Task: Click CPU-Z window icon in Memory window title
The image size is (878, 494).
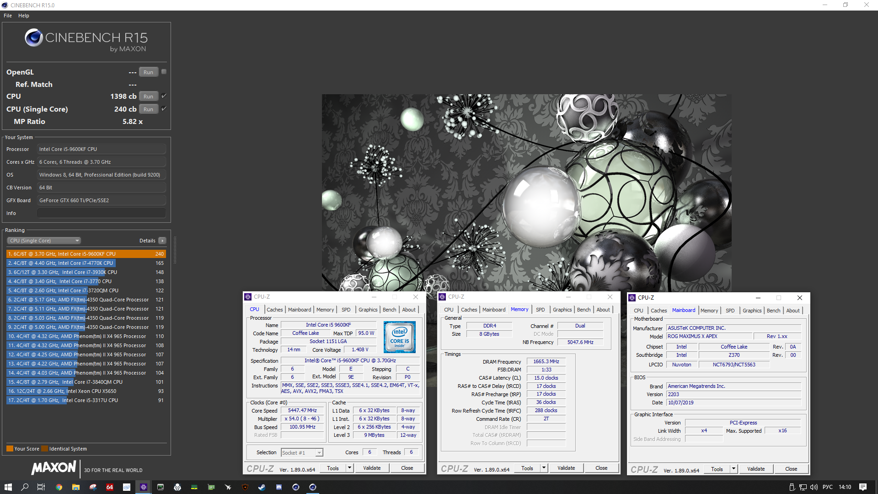Action: (x=442, y=297)
